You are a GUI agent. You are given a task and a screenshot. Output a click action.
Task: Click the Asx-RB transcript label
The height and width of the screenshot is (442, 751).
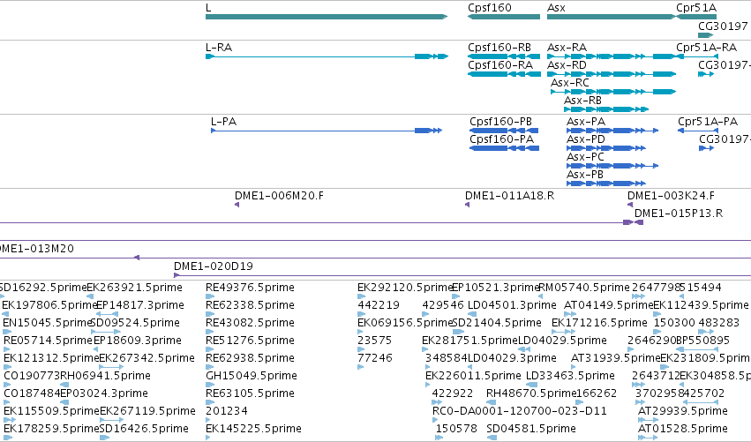click(582, 101)
